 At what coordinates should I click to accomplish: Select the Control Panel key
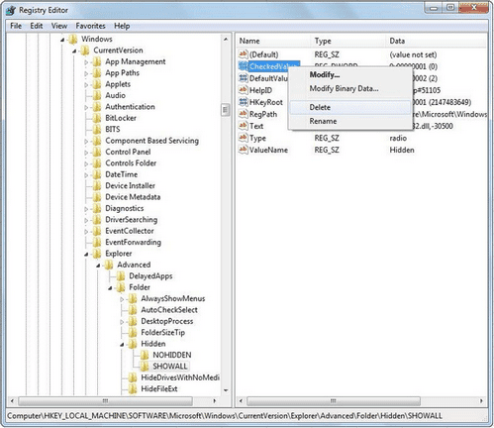coord(128,152)
